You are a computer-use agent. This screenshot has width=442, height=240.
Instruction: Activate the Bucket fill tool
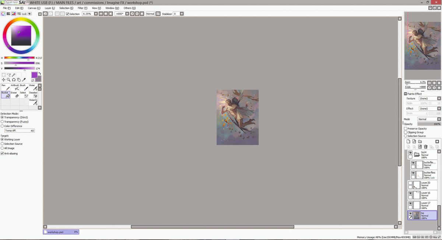point(5,95)
